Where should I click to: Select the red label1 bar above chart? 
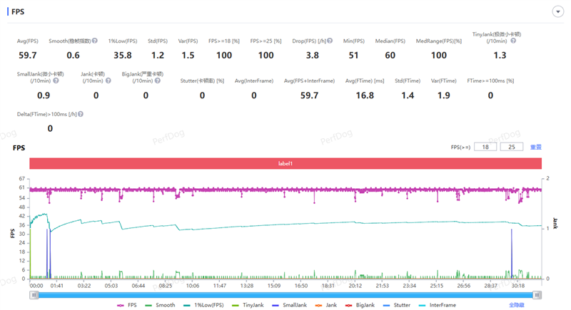pos(285,163)
